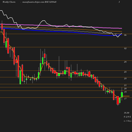Click price axis label 25
Screen dimensions: 132x132
click(x=125, y=72)
